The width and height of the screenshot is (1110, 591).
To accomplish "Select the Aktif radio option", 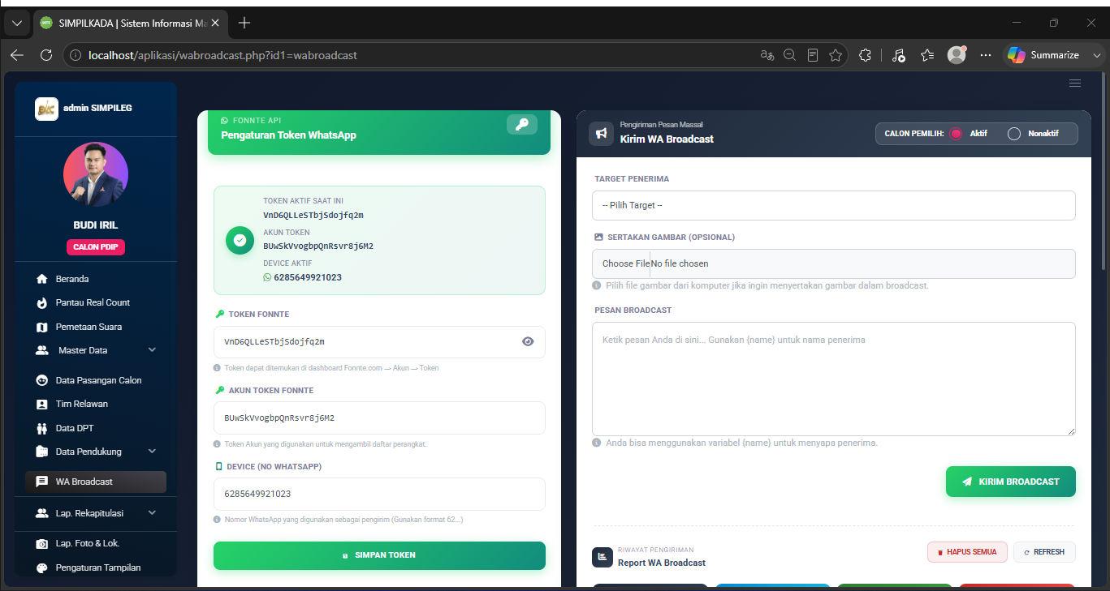I will 956,134.
